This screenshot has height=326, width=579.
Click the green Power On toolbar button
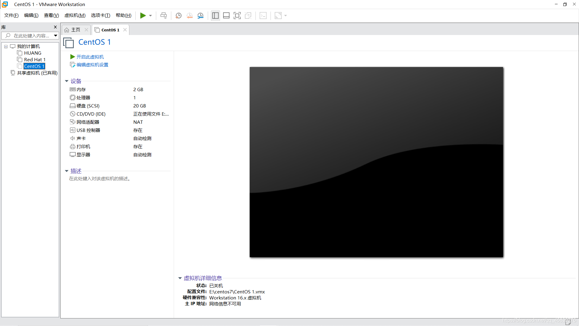tap(143, 16)
